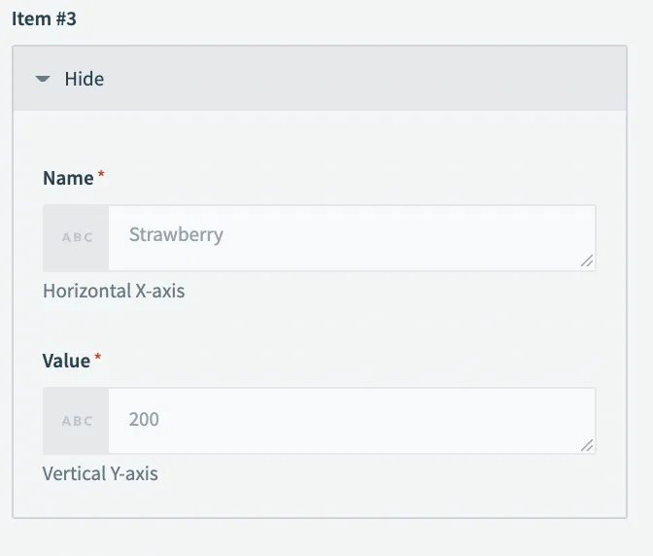
Task: Click the Hide label text
Action: point(85,79)
